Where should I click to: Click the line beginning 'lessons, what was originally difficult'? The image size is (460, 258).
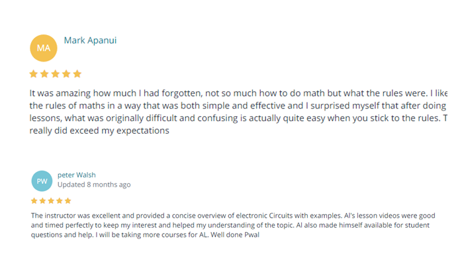coord(238,118)
